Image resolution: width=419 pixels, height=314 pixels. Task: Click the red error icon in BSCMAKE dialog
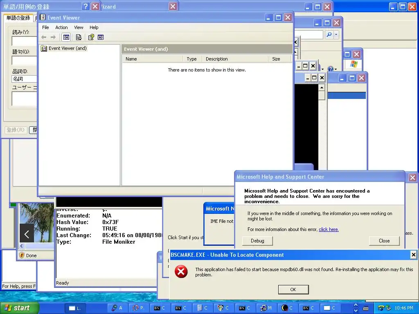point(181,271)
